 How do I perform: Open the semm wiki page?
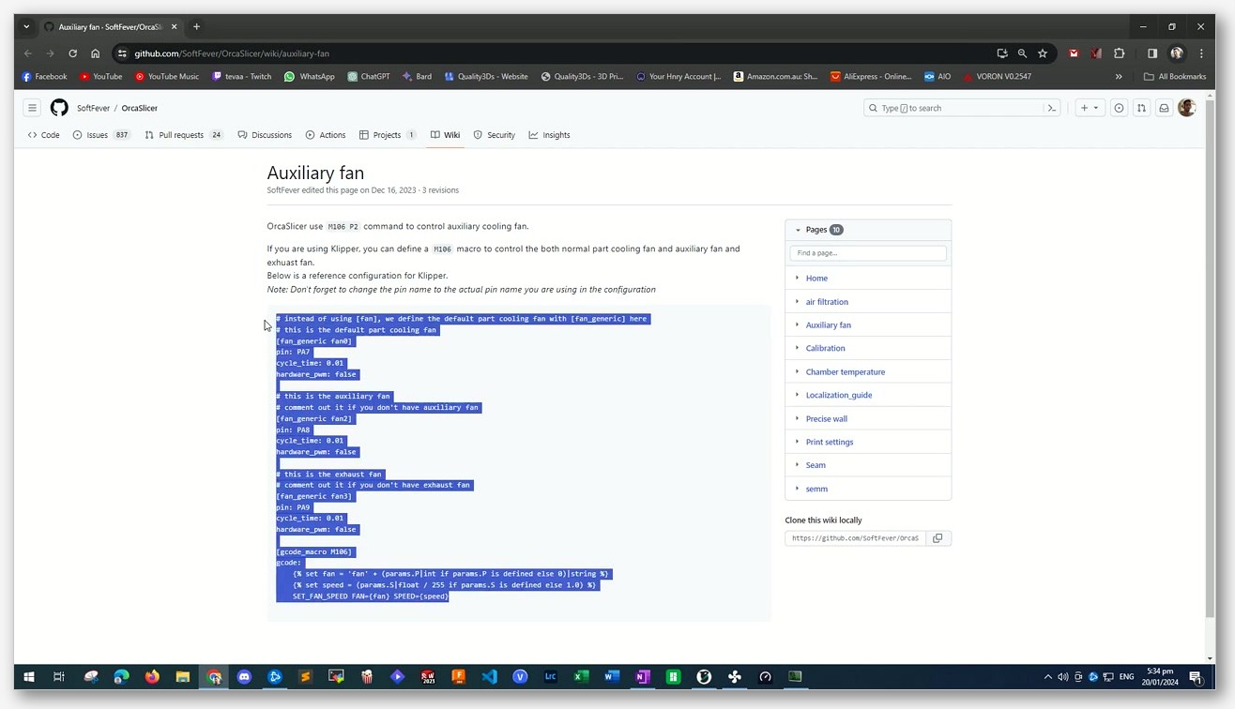[x=817, y=489]
